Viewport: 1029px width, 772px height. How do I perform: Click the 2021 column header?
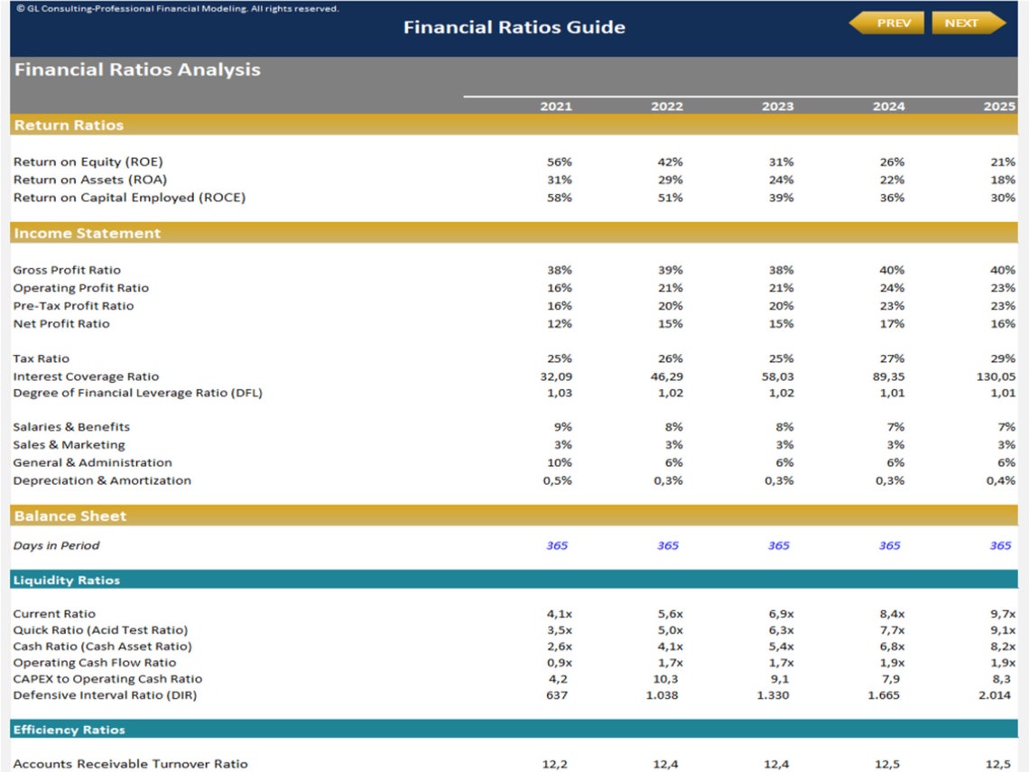[555, 106]
